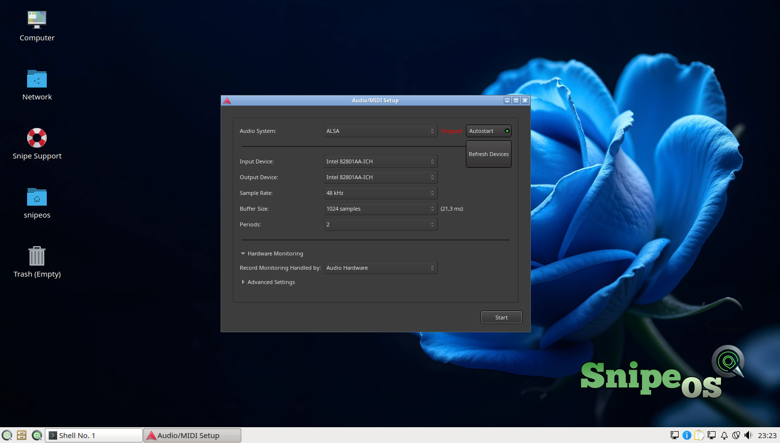This screenshot has height=443, width=780.
Task: Open the file manager drawer icon in taskbar
Action: coord(22,435)
